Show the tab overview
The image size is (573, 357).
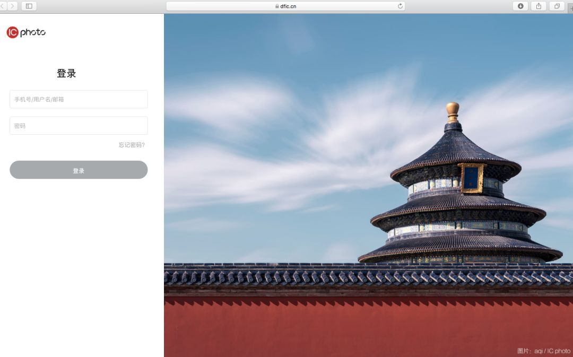(x=557, y=6)
